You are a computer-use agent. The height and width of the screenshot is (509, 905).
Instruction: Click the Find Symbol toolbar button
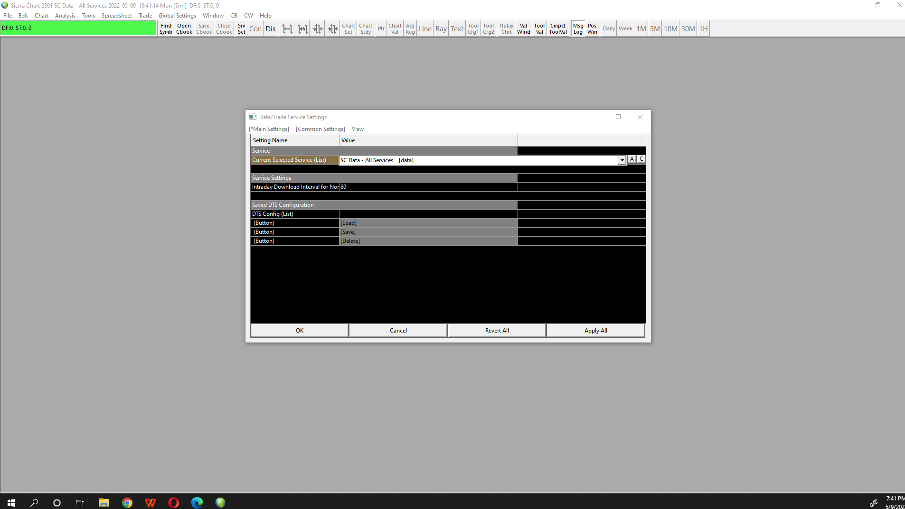tap(166, 29)
